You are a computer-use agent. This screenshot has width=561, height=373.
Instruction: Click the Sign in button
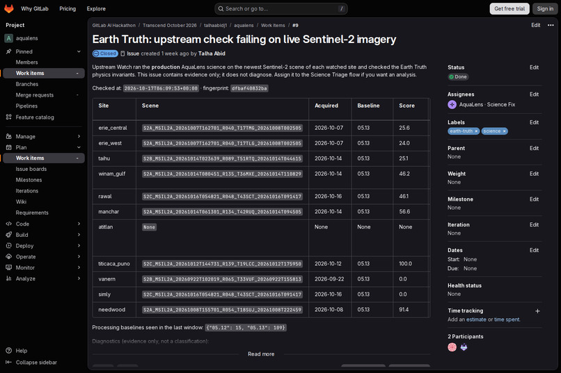click(545, 8)
